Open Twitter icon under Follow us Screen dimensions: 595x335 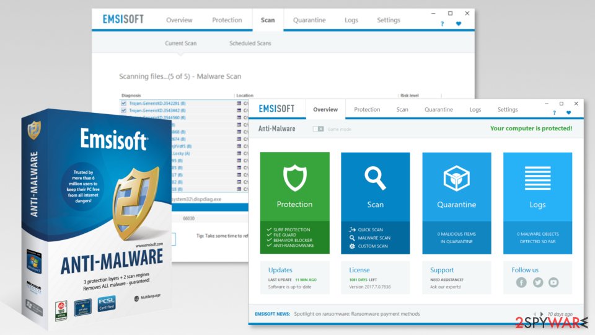[x=538, y=282]
